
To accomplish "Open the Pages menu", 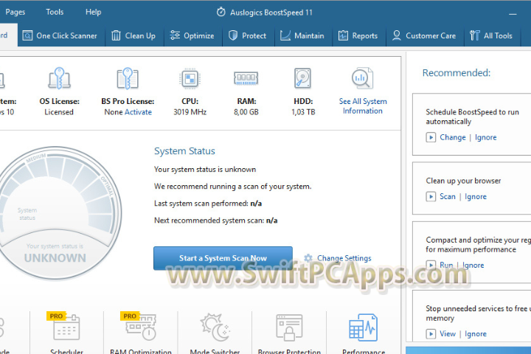I will pyautogui.click(x=15, y=13).
